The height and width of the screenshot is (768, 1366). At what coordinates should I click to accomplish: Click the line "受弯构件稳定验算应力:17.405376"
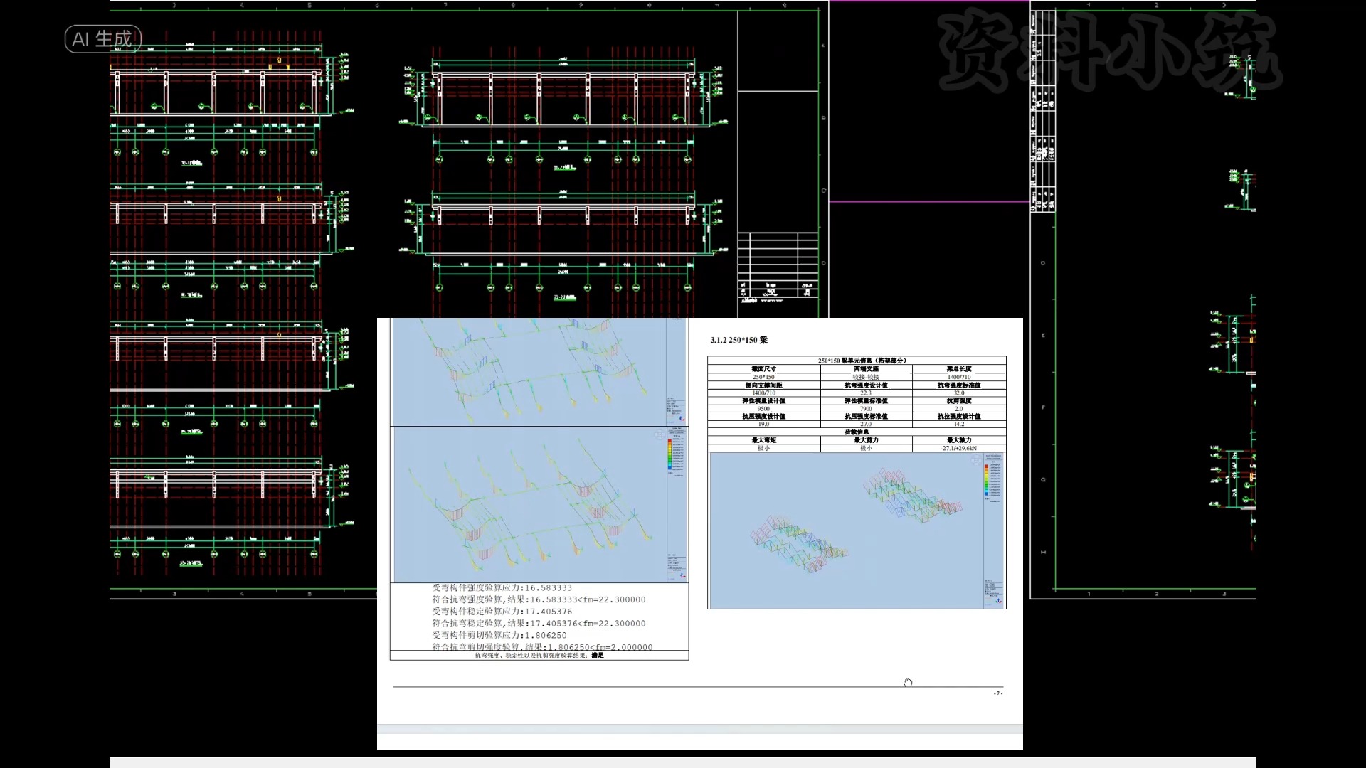click(502, 612)
